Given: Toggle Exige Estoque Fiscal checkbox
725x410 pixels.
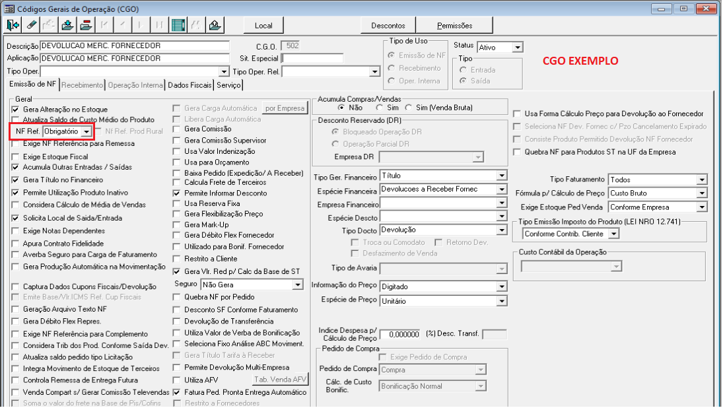Looking at the screenshot, I should (16, 157).
